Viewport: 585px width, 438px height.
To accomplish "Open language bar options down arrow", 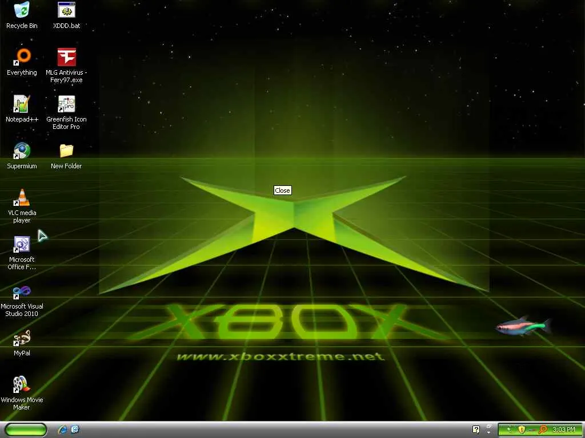I will pyautogui.click(x=489, y=432).
